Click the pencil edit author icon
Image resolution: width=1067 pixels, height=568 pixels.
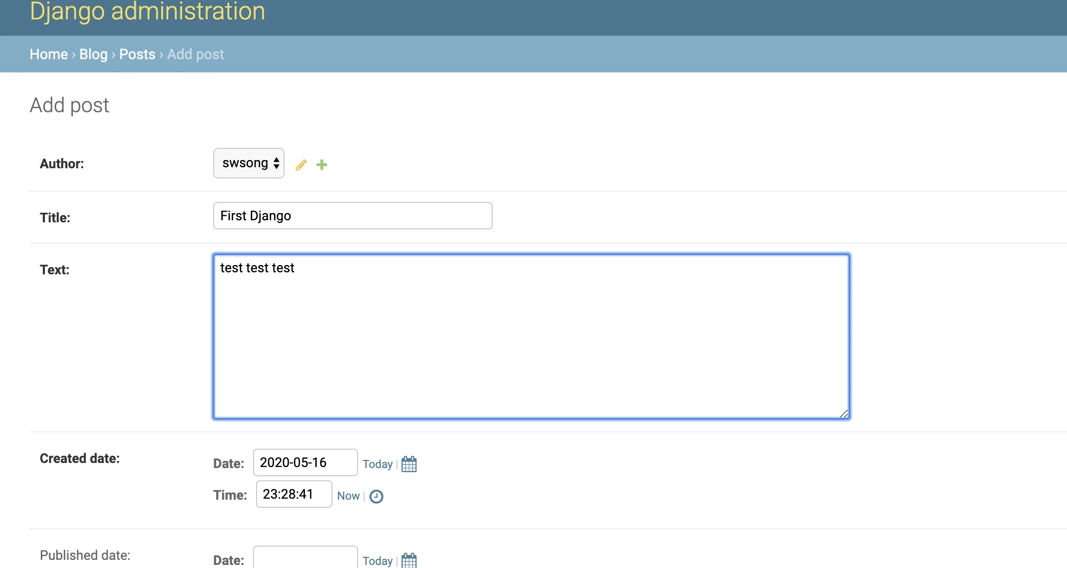[301, 165]
